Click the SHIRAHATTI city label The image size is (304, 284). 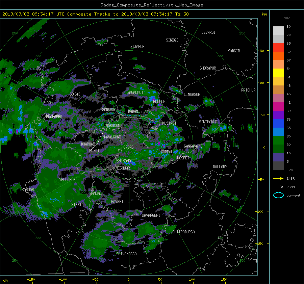coord(127,161)
